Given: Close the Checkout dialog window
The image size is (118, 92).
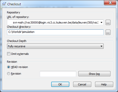Looking at the screenshot, I should click(x=110, y=3).
